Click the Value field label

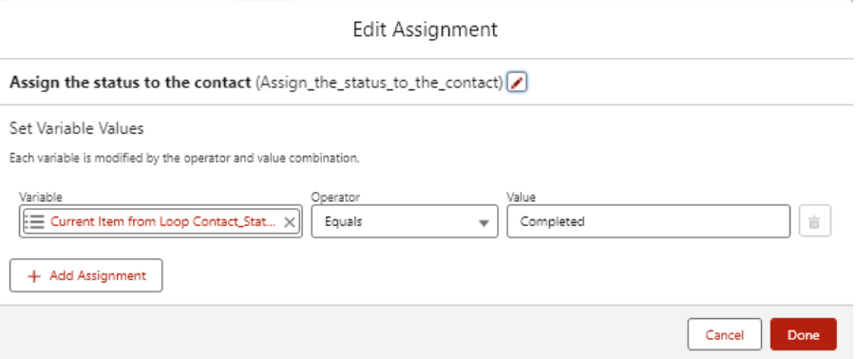521,198
